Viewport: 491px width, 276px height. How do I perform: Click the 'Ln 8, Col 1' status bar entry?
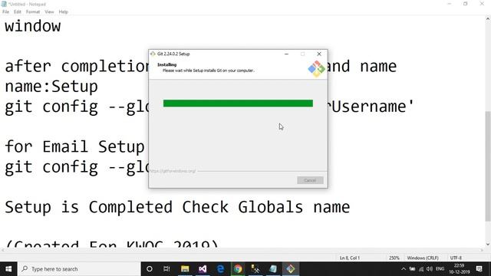pyautogui.click(x=350, y=258)
